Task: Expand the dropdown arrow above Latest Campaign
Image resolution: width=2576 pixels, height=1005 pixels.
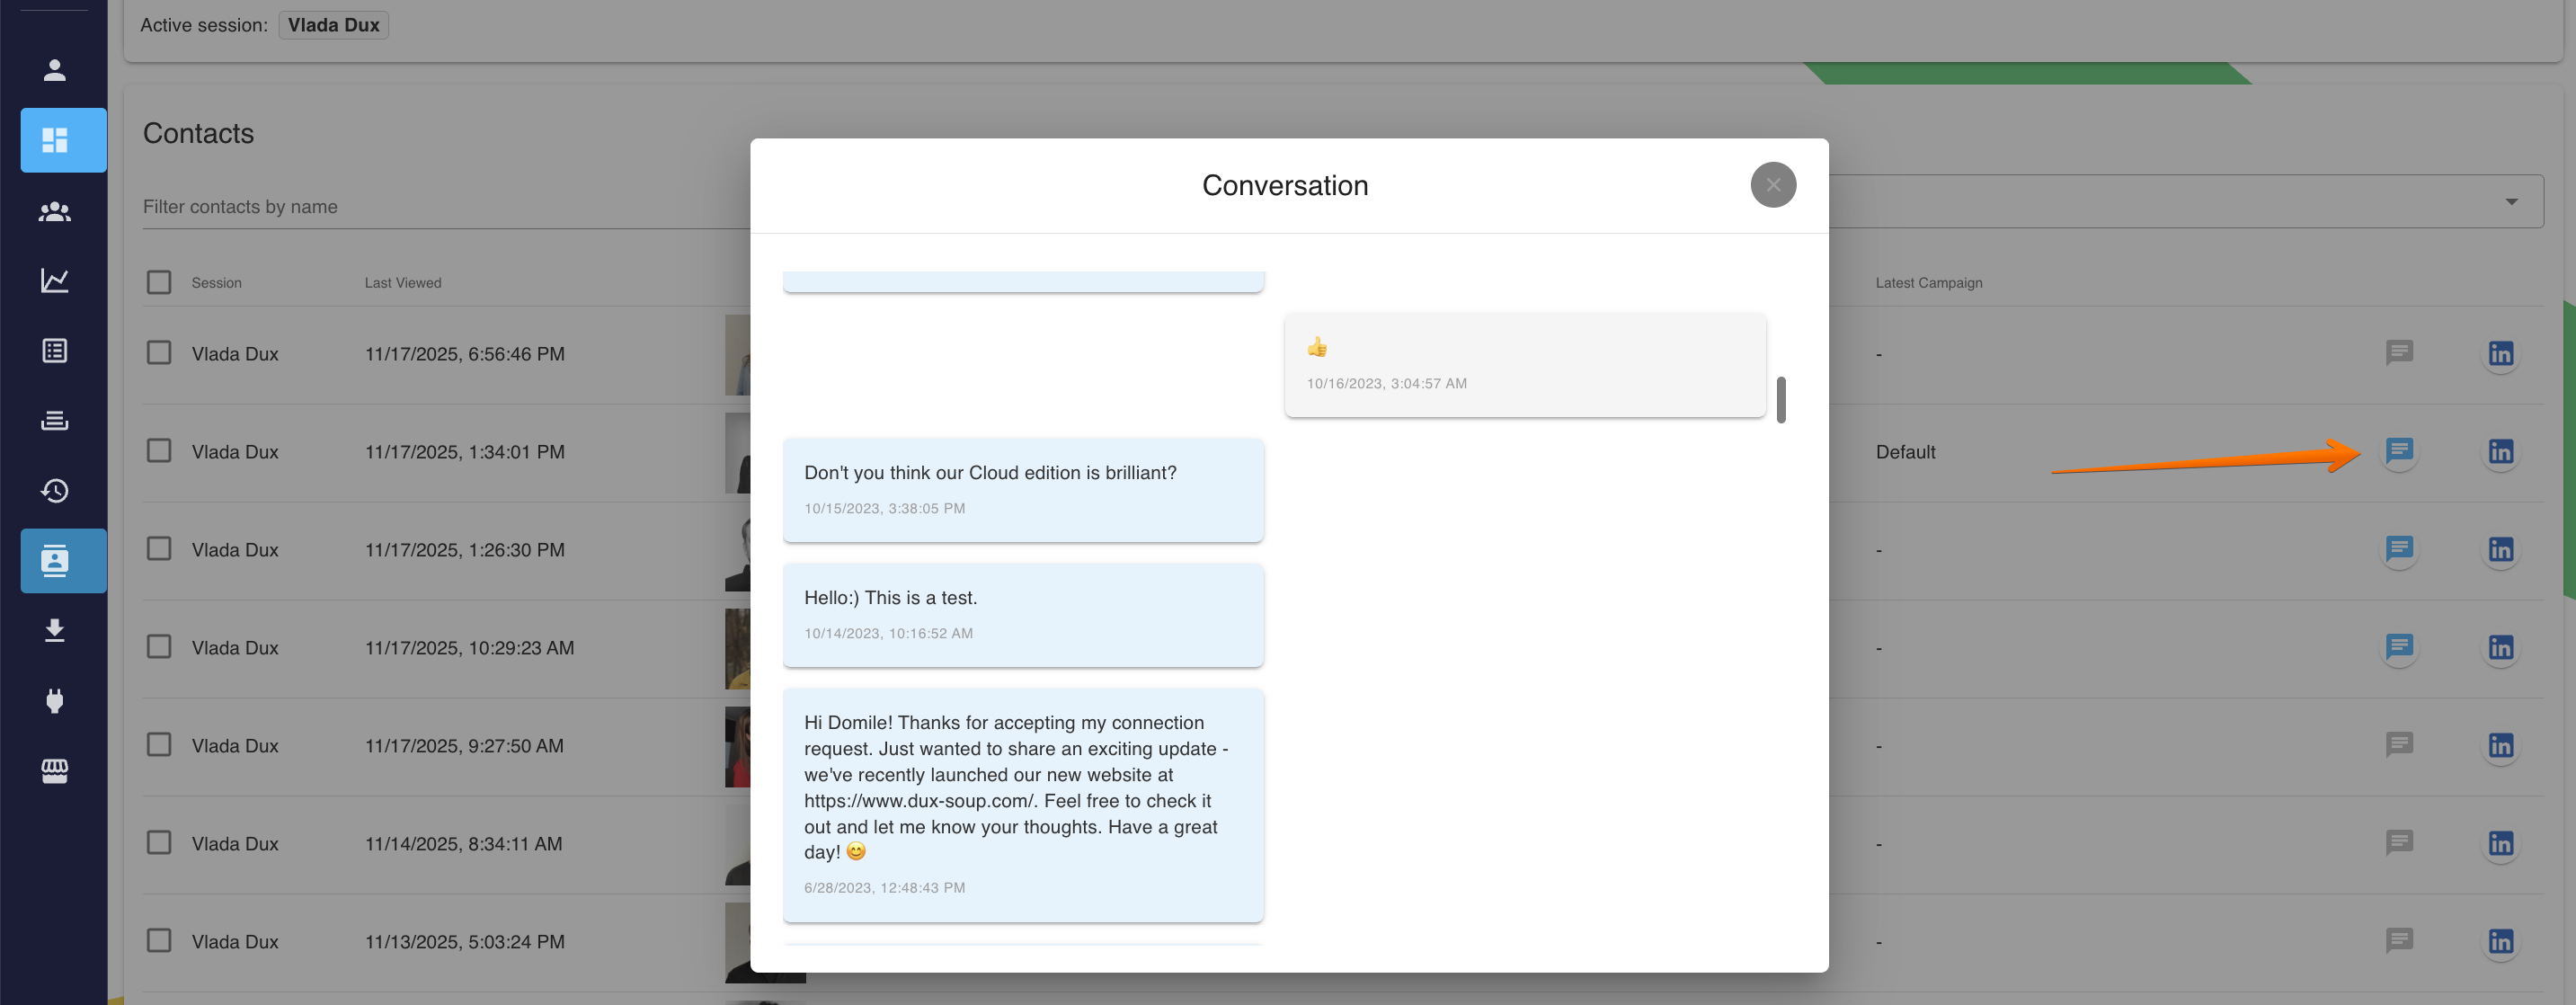Action: pyautogui.click(x=2511, y=202)
